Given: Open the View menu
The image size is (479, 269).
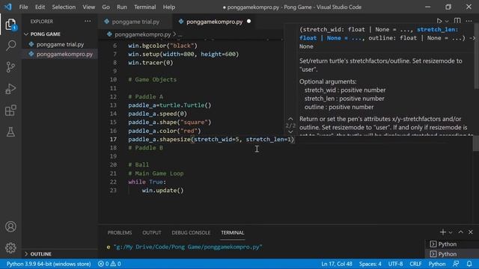Looking at the screenshot, I should coord(88,7).
